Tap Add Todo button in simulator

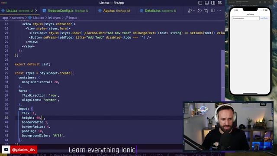point(264,18)
